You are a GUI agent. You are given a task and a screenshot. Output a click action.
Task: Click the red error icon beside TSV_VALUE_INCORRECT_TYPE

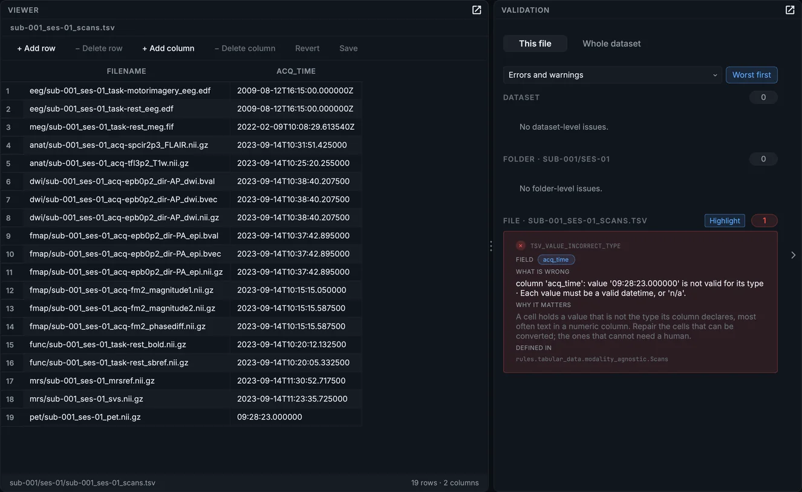[521, 246]
